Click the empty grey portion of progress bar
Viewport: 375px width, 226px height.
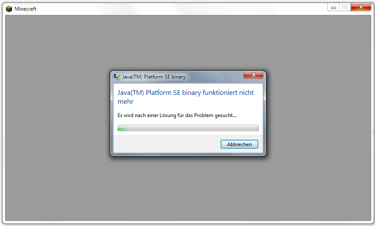click(x=194, y=128)
